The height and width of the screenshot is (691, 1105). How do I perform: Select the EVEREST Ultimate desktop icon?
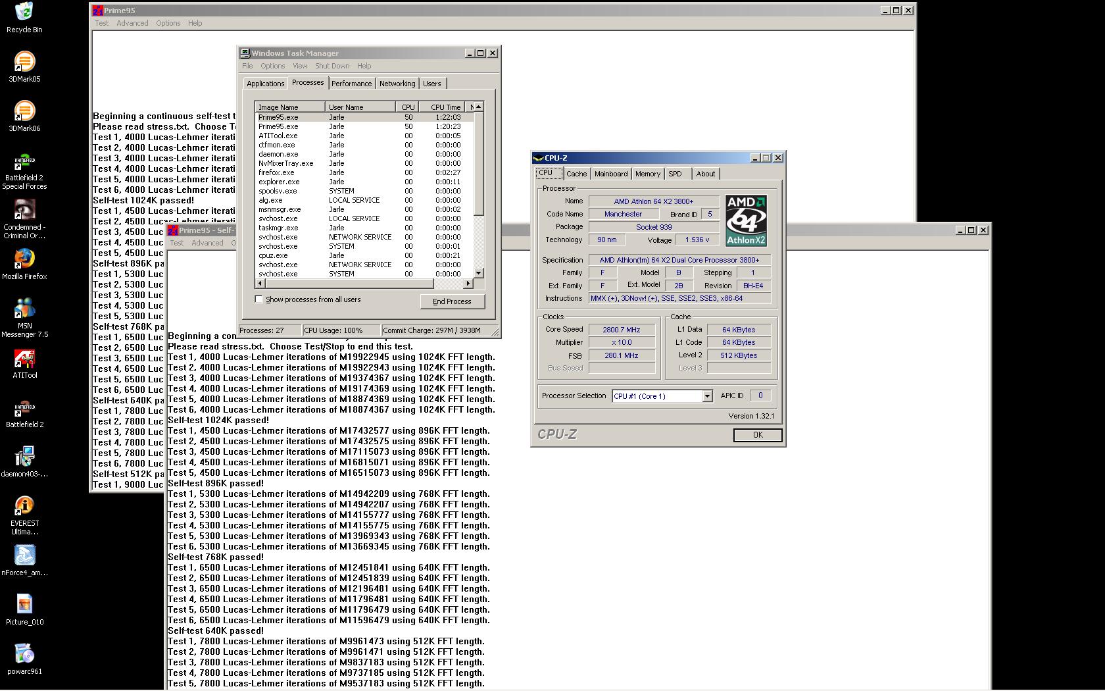click(x=24, y=515)
